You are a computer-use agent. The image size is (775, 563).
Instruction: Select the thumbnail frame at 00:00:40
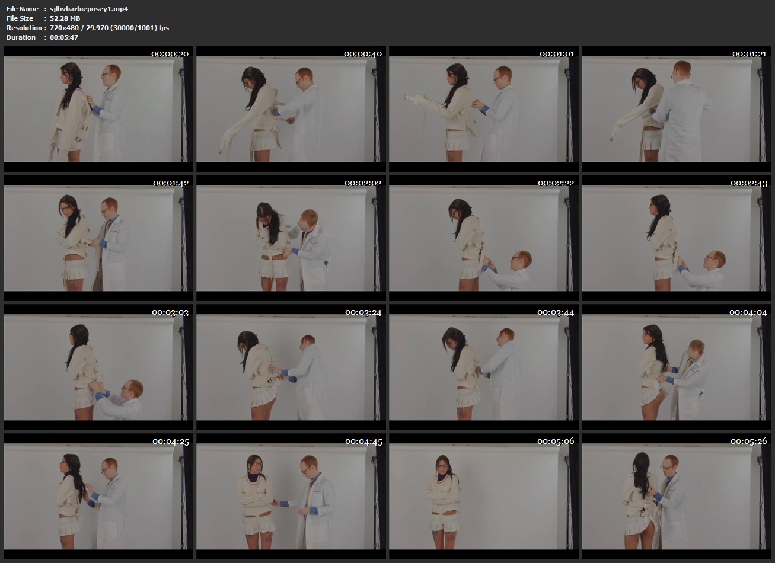pyautogui.click(x=291, y=109)
